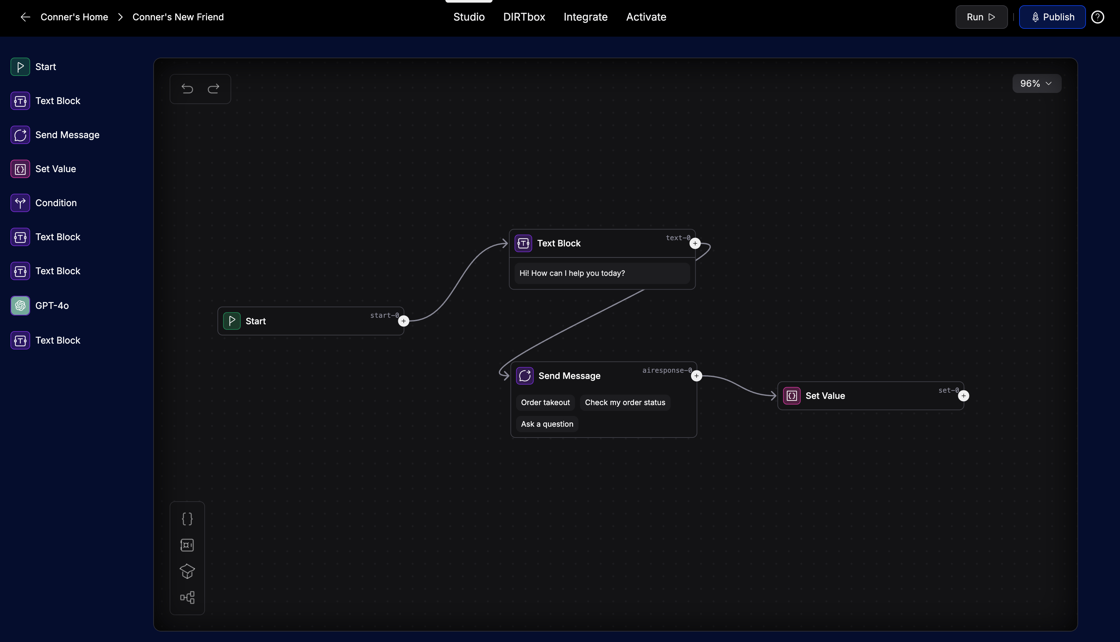The image size is (1120, 642).
Task: Switch to the DIRTbox tab
Action: pos(524,17)
